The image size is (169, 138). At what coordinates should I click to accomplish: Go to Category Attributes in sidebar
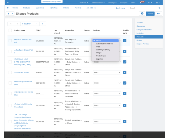[144, 29]
